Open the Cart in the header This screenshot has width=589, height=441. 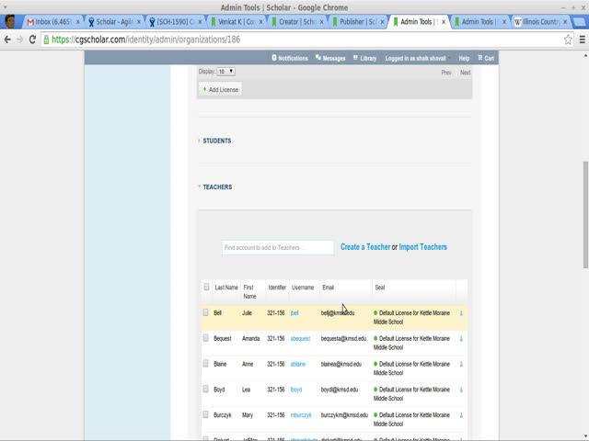click(486, 58)
